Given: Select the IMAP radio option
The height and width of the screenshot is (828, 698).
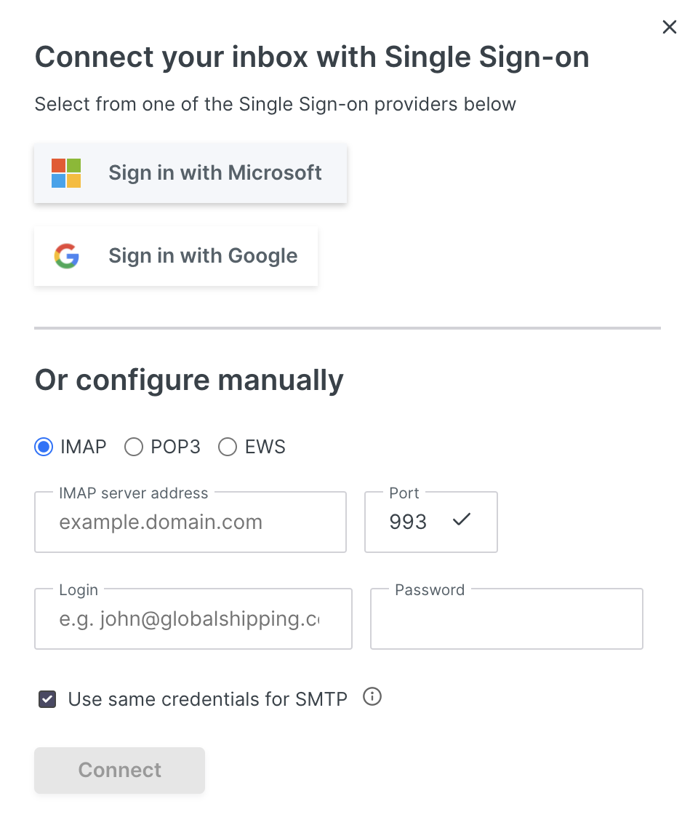Looking at the screenshot, I should click(x=44, y=447).
